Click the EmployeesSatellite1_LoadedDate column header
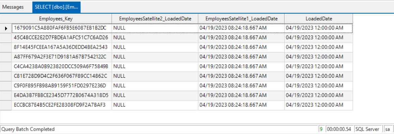The height and width of the screenshot is (134, 394). click(241, 19)
